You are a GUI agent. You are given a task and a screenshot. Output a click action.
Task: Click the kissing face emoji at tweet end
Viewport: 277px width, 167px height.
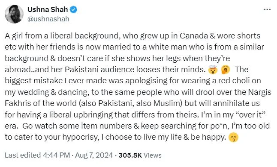pos(234,137)
